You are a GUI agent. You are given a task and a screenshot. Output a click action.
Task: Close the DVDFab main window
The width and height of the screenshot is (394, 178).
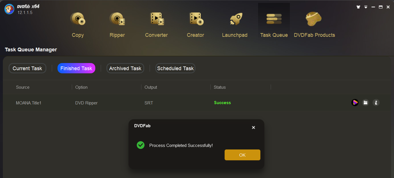(x=388, y=7)
